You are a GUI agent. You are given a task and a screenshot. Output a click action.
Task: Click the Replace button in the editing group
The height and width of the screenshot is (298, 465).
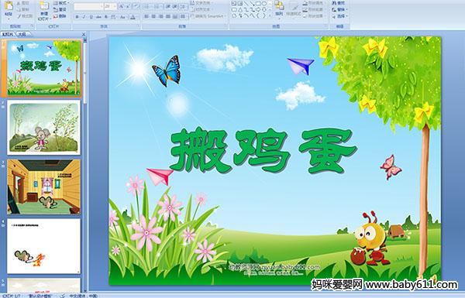(339, 9)
